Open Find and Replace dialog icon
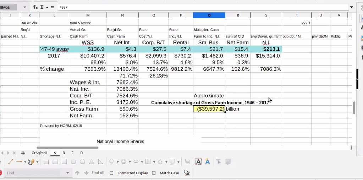This screenshot has height=180, width=363. point(187,173)
